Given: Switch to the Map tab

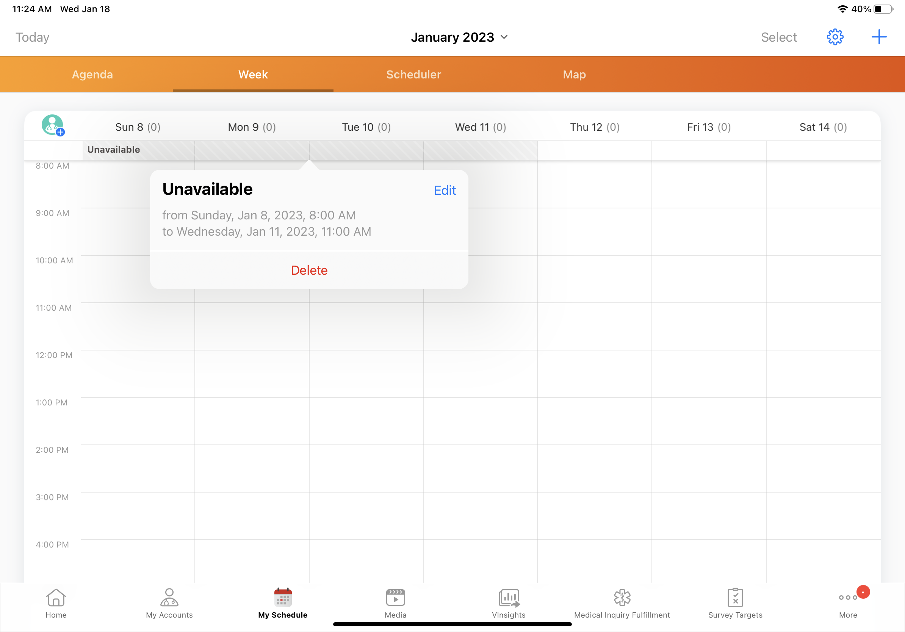Looking at the screenshot, I should (x=574, y=75).
